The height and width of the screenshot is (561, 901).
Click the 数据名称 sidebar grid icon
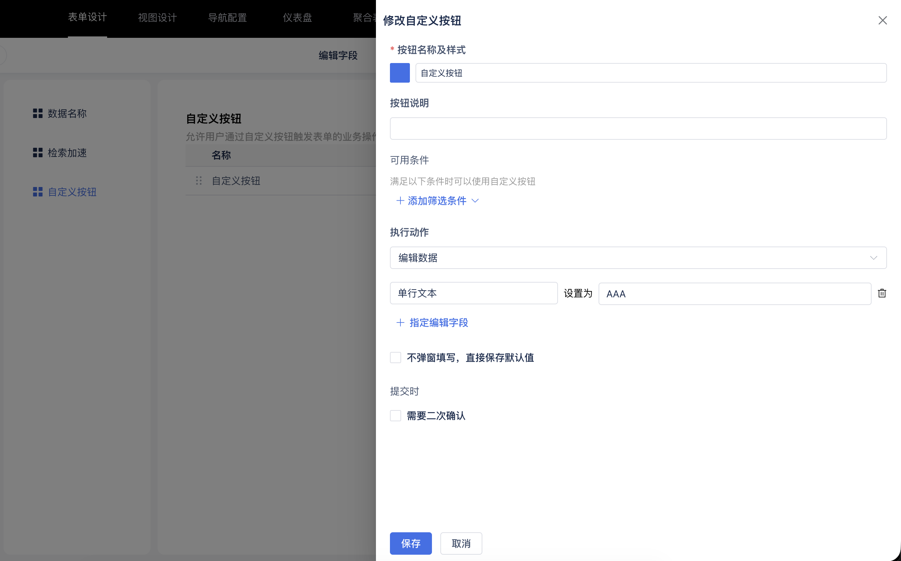[x=37, y=113]
